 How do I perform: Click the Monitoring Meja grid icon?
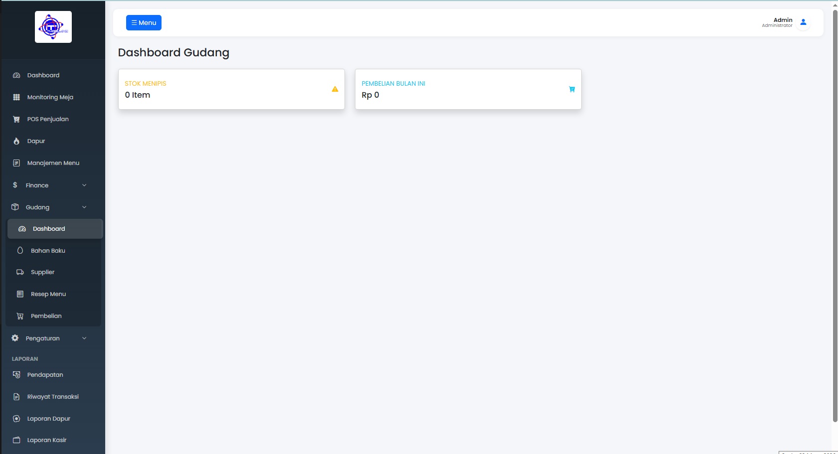(16, 97)
